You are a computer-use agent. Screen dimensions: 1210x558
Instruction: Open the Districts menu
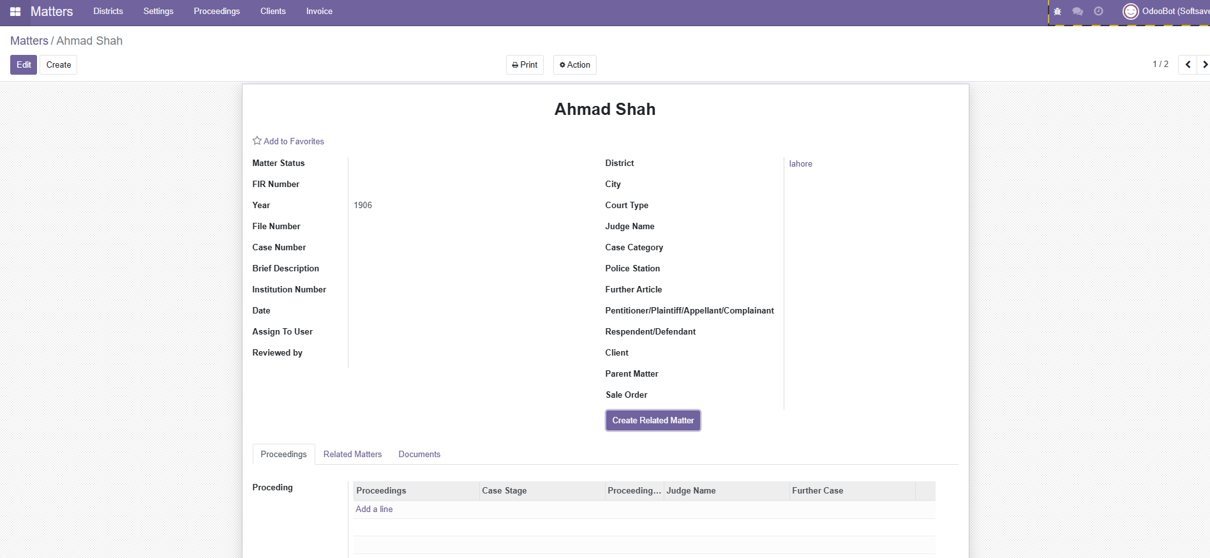click(x=108, y=11)
